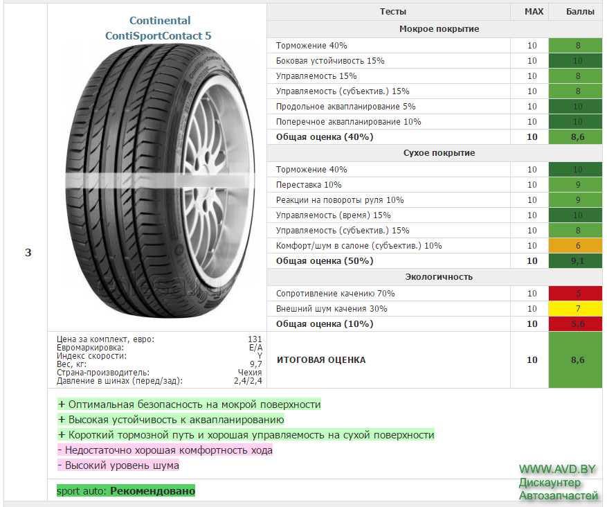
Task: Click the "Индекс скорости:" label
Action: (x=91, y=356)
